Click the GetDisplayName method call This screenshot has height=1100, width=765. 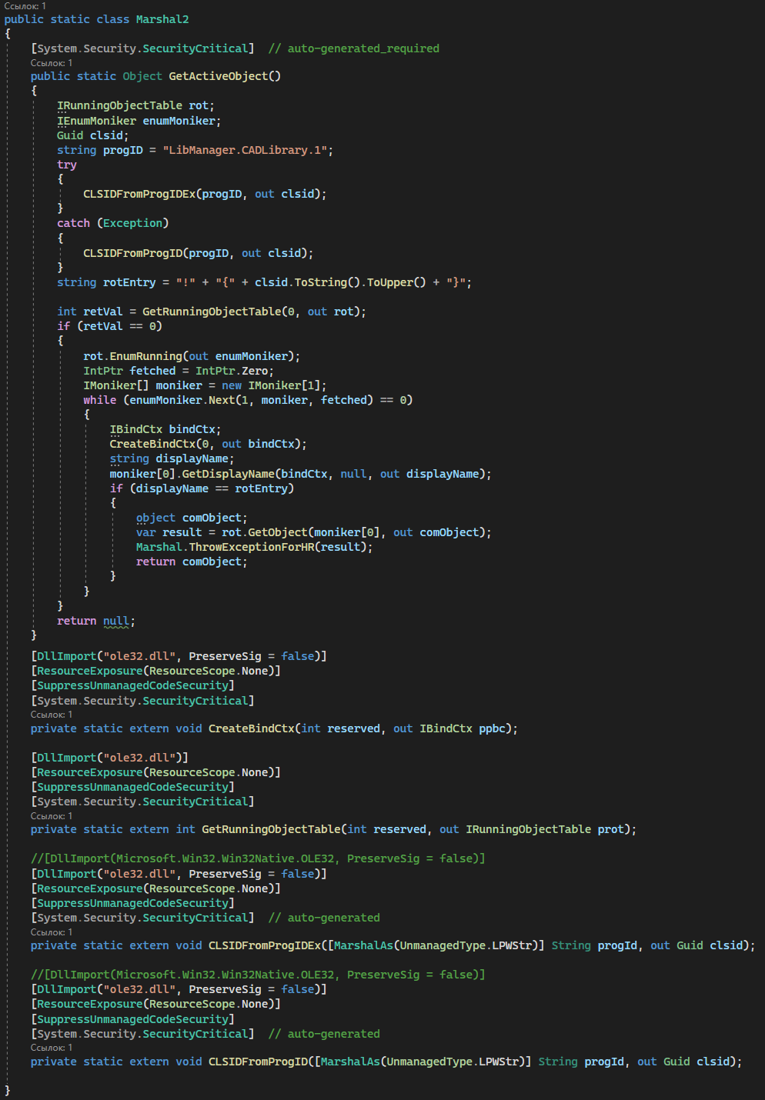click(229, 474)
